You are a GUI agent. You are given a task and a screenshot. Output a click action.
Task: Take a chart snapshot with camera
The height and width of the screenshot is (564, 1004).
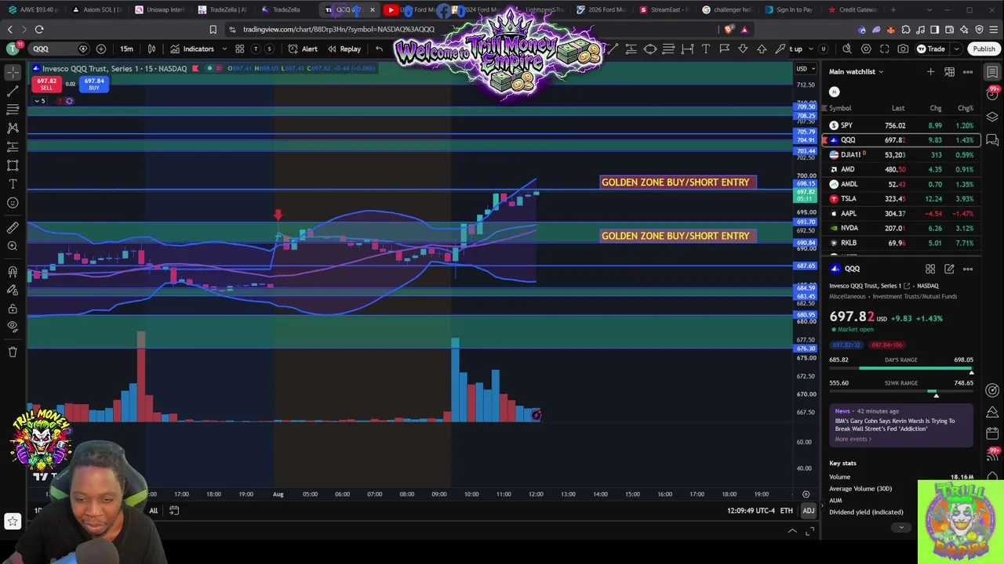(904, 49)
